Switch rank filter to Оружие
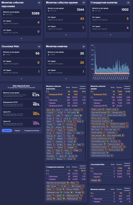133x205 pixels. tap(17, 130)
